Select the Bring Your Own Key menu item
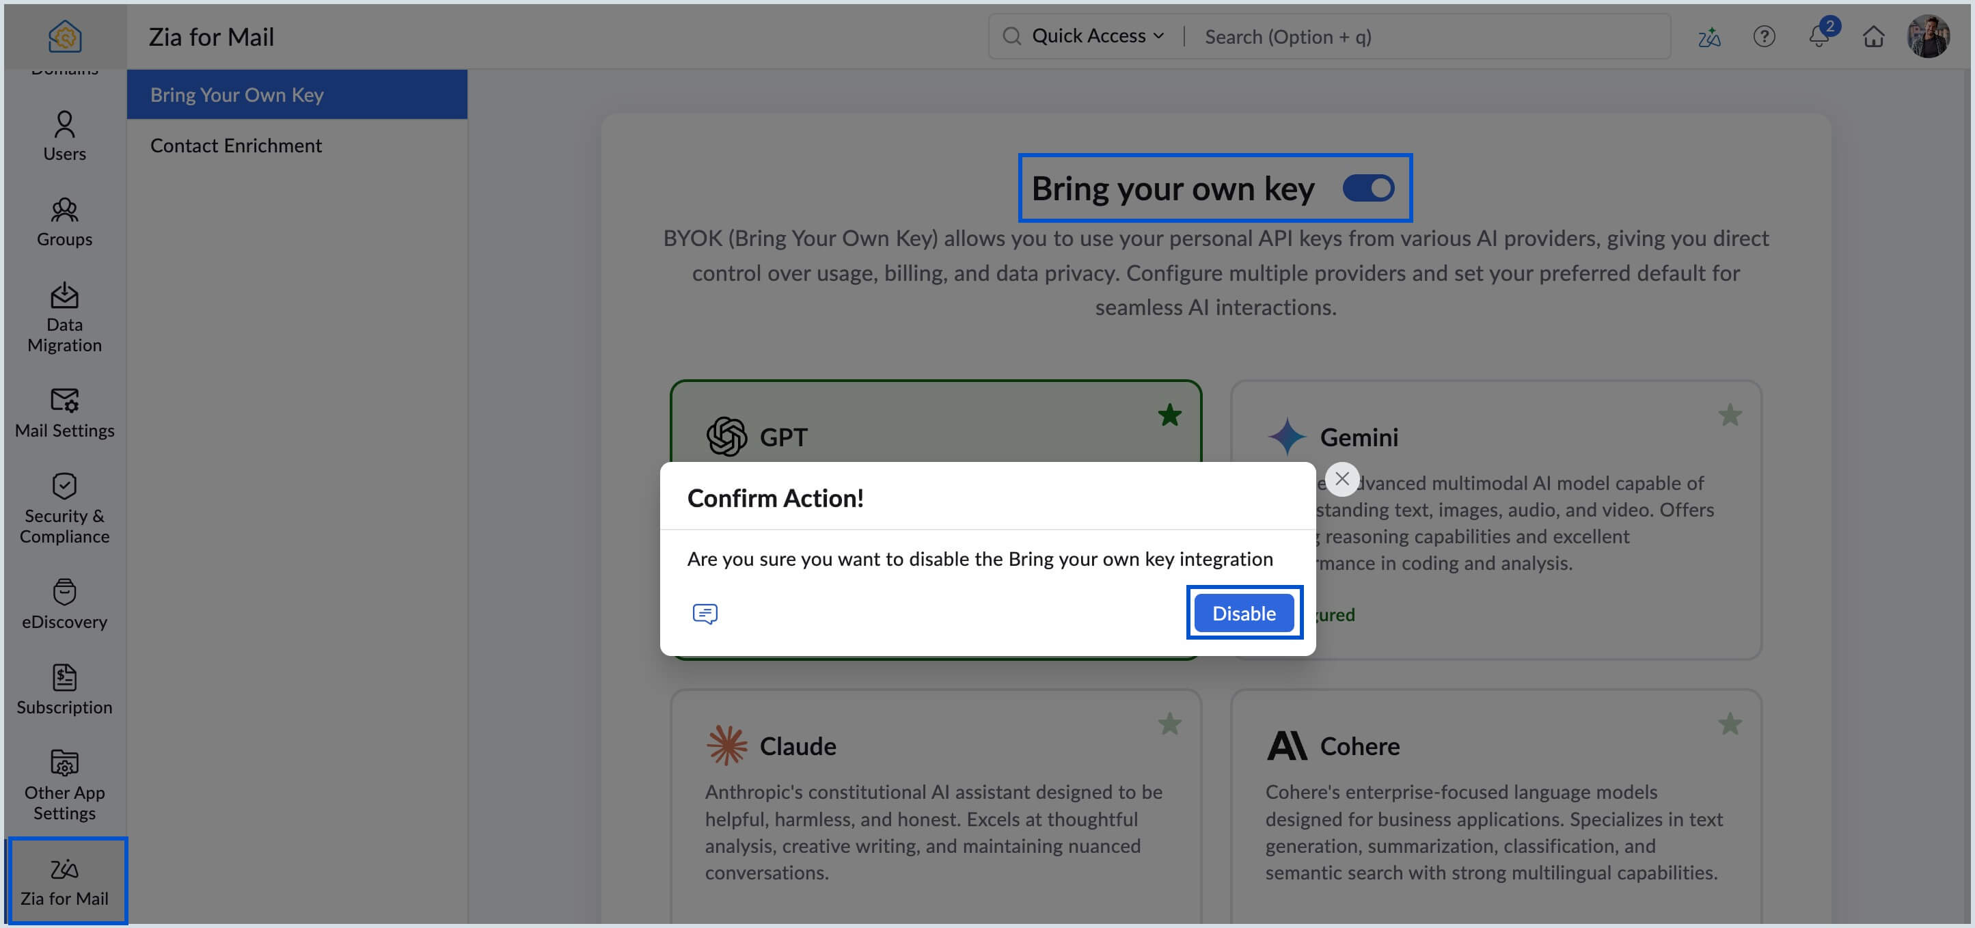The width and height of the screenshot is (1975, 928). [x=236, y=94]
